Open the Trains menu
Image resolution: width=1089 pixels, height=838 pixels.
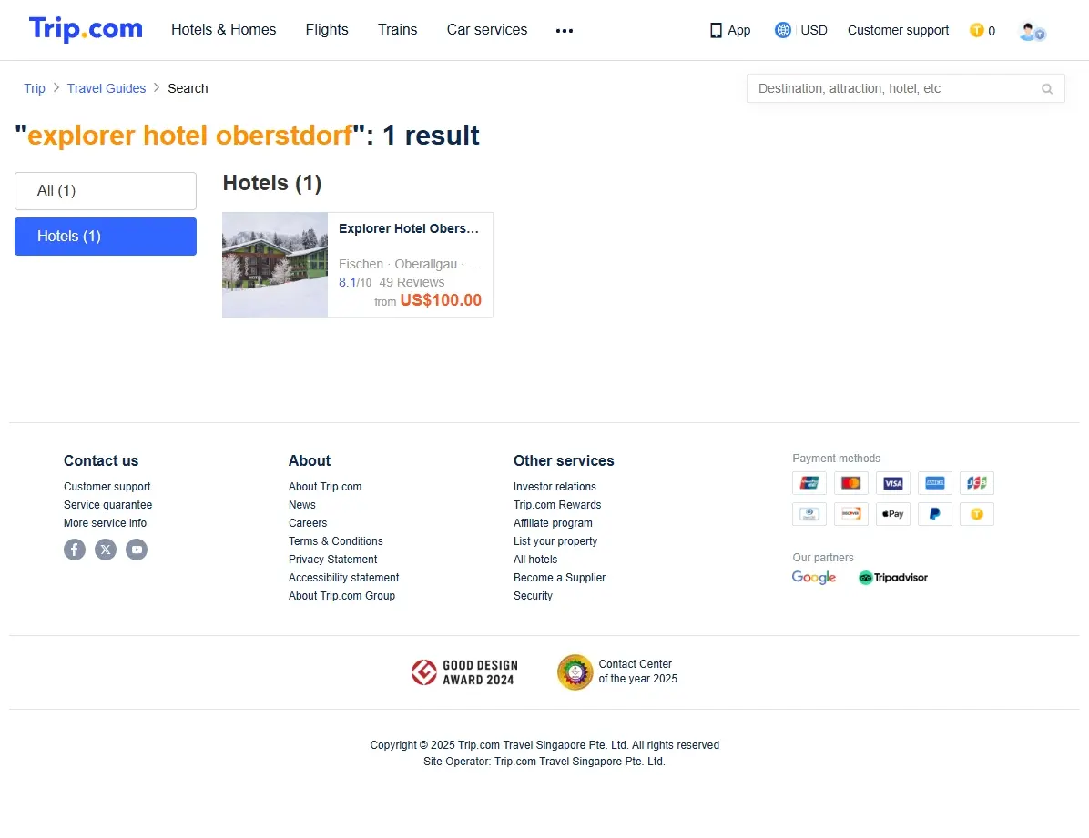pyautogui.click(x=397, y=30)
